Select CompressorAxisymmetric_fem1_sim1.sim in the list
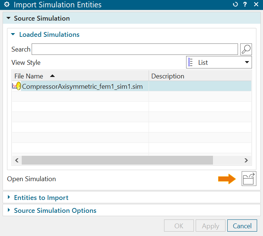 pyautogui.click(x=82, y=87)
